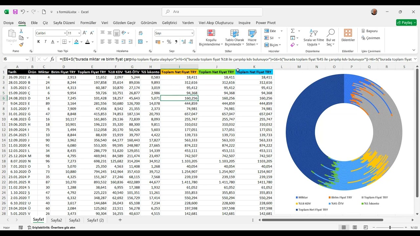Open the Formüller ribbon tab

click(88, 23)
